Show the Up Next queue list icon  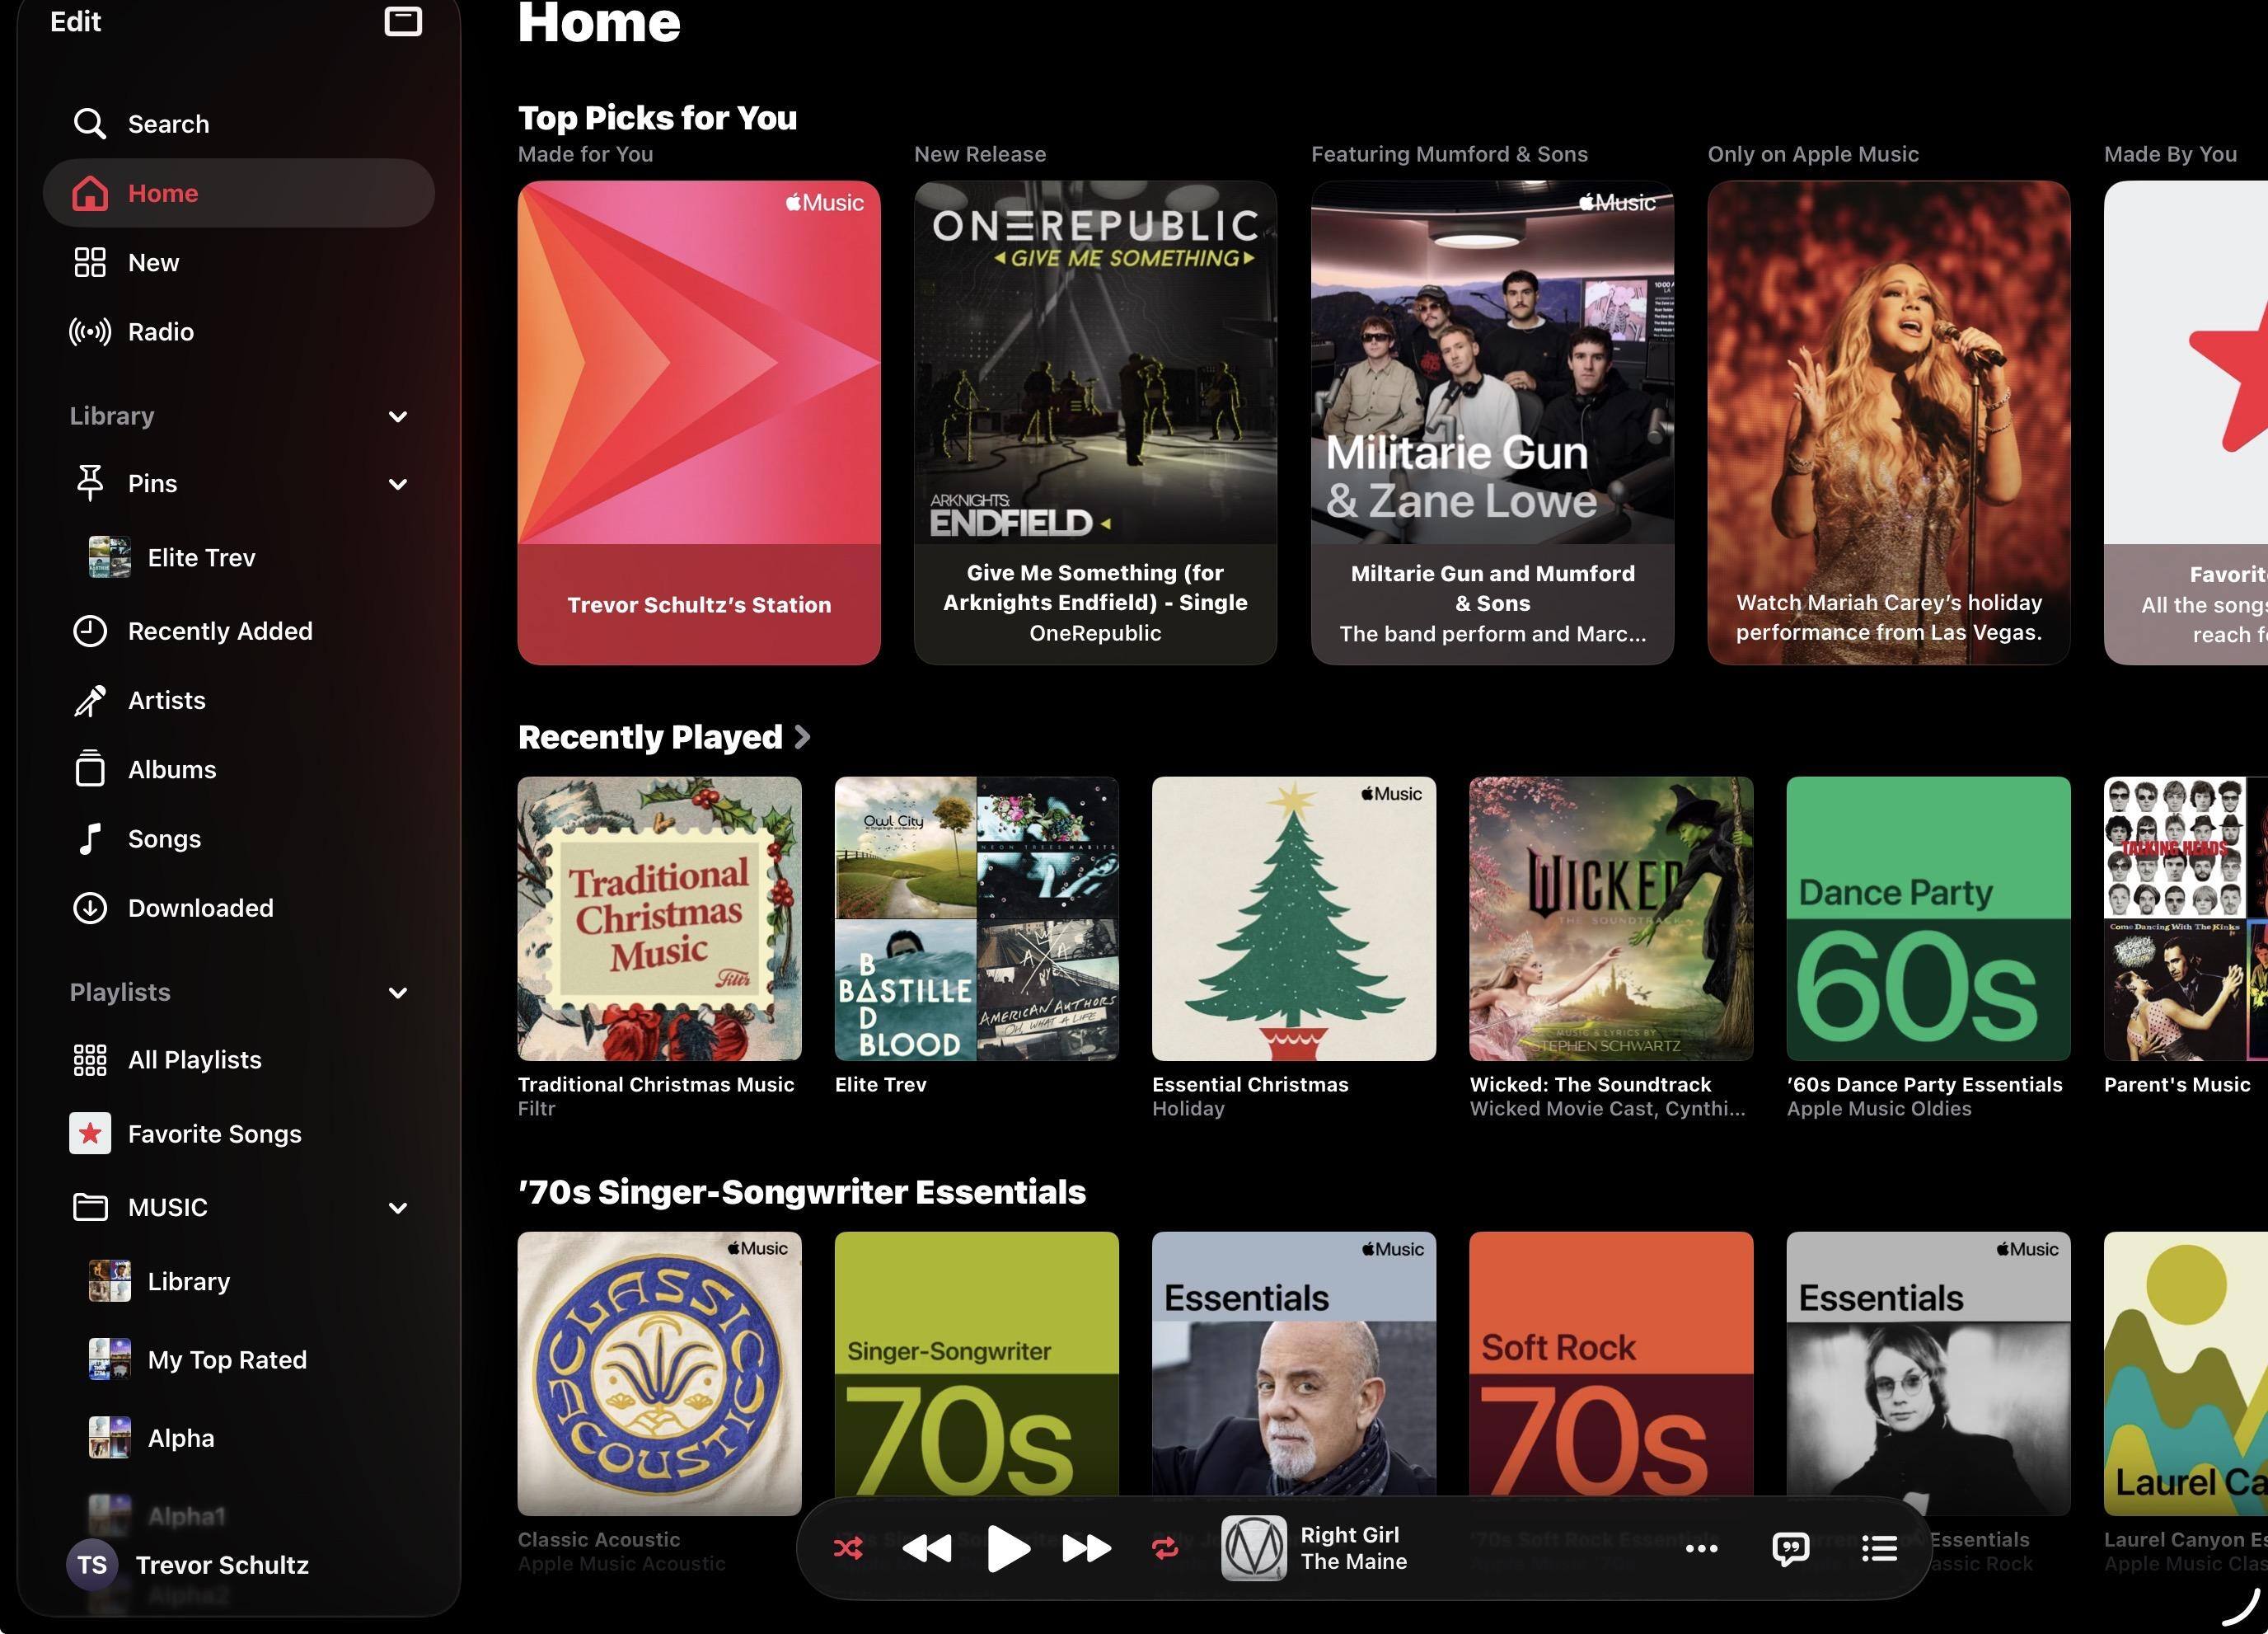1879,1549
